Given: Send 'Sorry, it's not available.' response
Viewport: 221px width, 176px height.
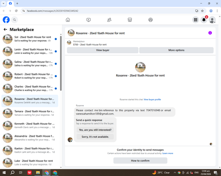Looking at the screenshot, I should click(x=95, y=137).
